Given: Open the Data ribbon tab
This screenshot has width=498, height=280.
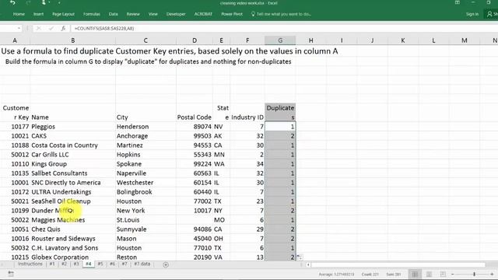Looking at the screenshot, I should (113, 14).
